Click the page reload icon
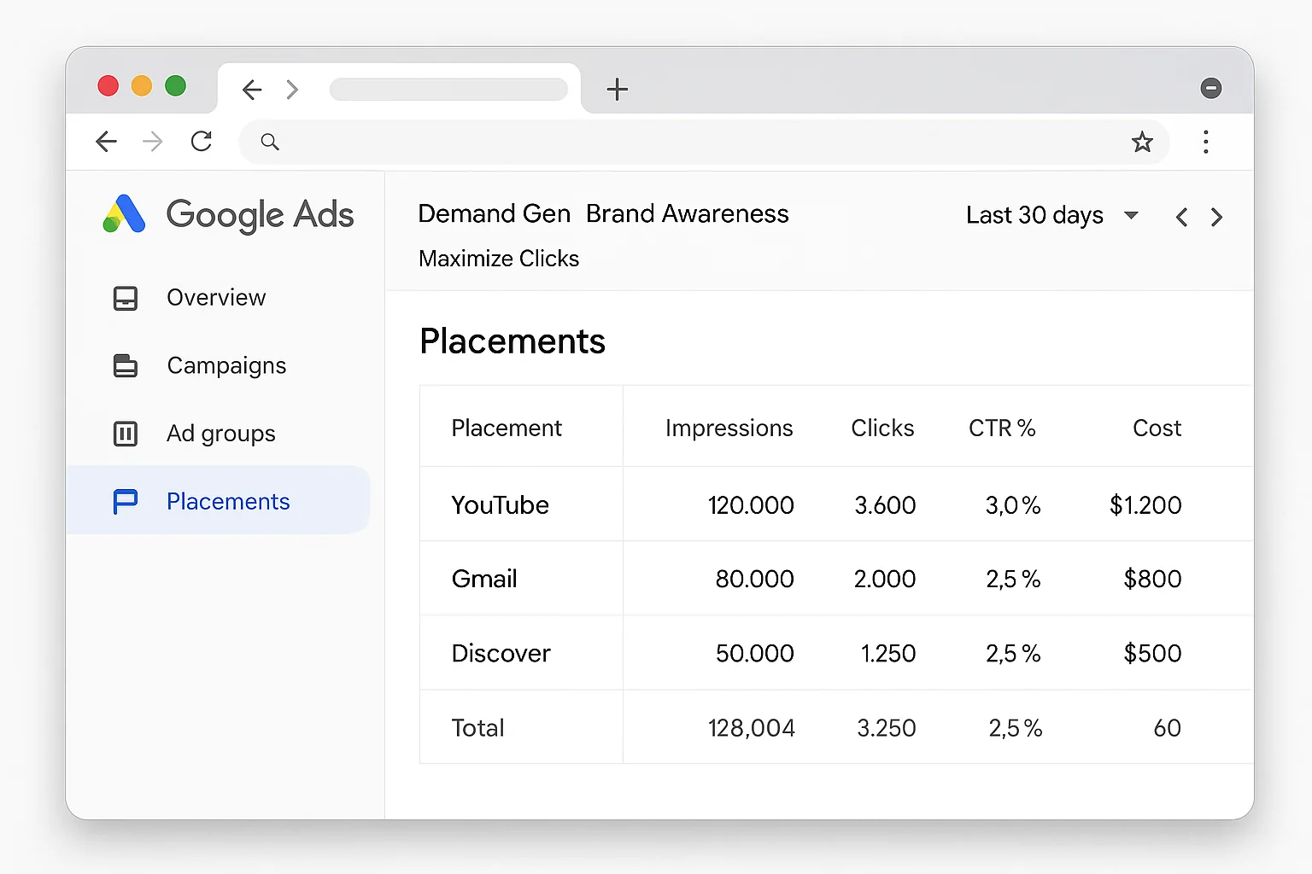This screenshot has height=874, width=1312. [202, 141]
